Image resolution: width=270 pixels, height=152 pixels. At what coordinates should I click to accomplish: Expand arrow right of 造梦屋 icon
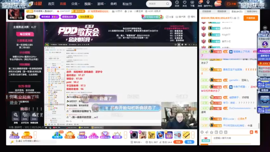[125, 135]
